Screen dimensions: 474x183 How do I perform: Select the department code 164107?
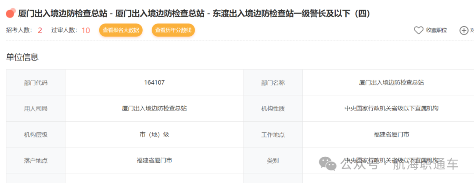(x=154, y=82)
